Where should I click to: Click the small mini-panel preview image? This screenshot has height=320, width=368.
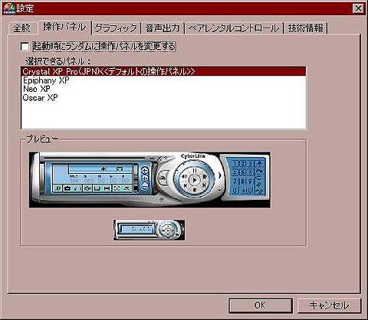(x=149, y=230)
